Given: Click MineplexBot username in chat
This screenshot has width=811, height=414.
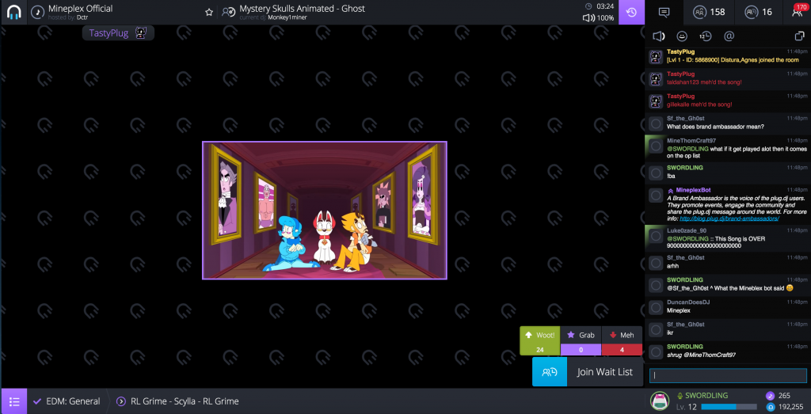Looking at the screenshot, I should pyautogui.click(x=694, y=190).
